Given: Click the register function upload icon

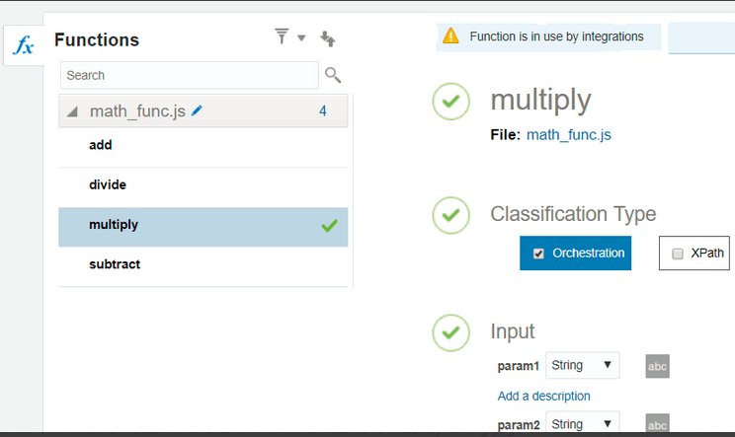Looking at the screenshot, I should point(328,38).
